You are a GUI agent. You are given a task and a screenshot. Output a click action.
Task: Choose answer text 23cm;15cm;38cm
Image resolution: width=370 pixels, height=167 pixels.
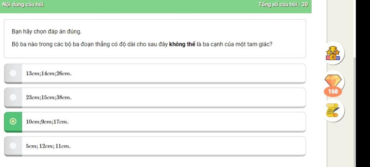point(49,98)
